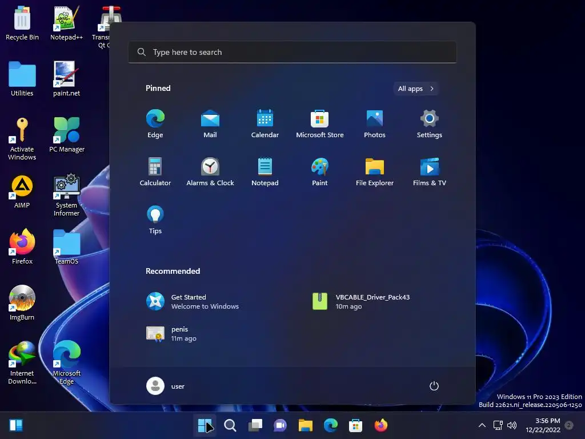Viewport: 585px width, 439px height.
Task: Open the pinned Notepad app
Action: 265,171
